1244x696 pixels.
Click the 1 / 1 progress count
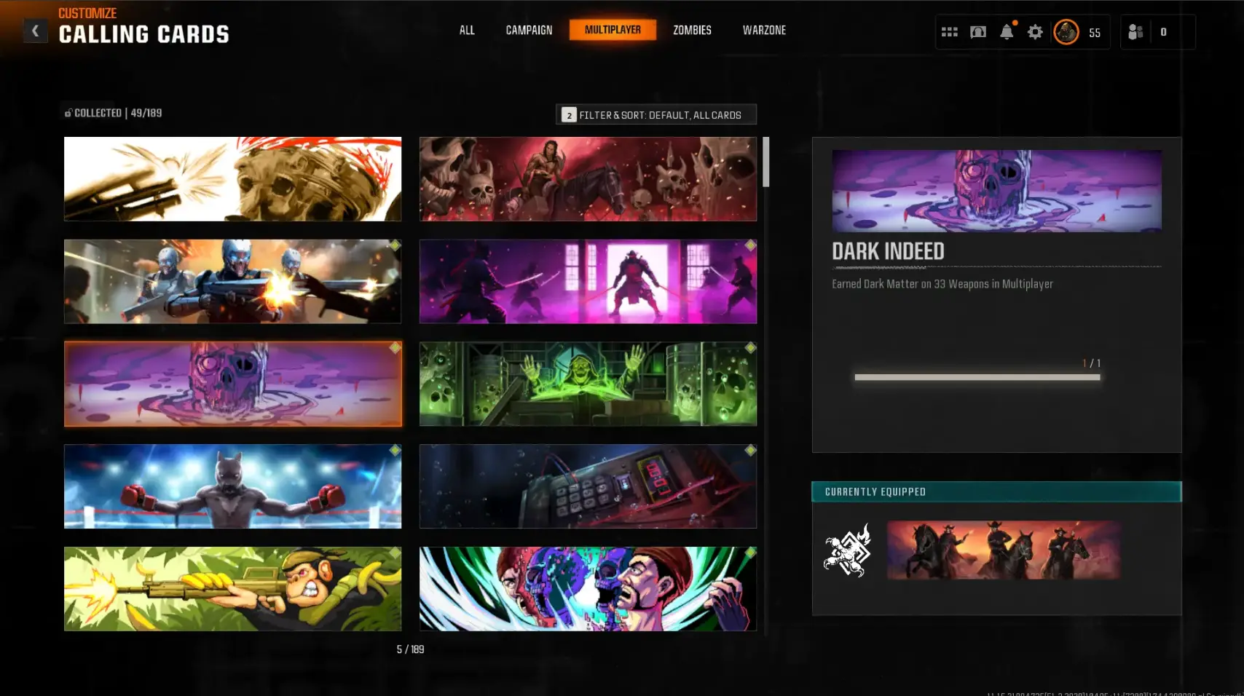(x=1091, y=363)
